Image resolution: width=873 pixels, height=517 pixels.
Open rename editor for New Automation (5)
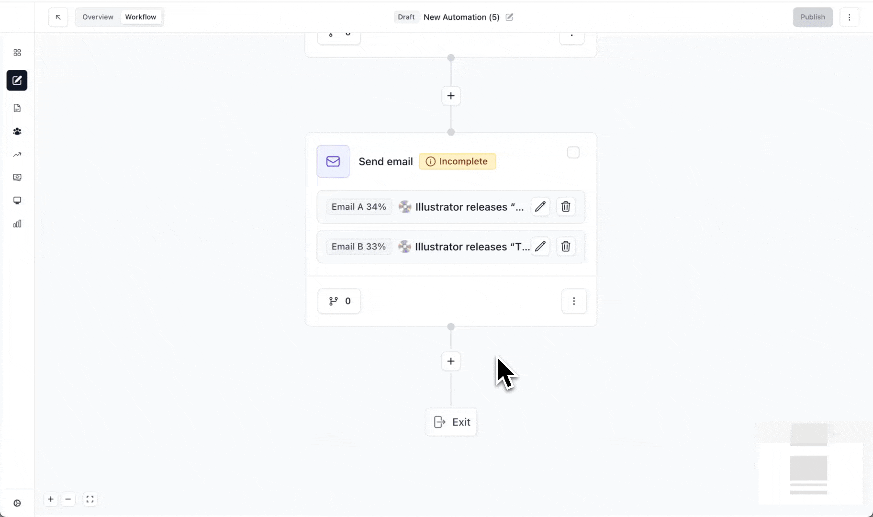coord(509,17)
